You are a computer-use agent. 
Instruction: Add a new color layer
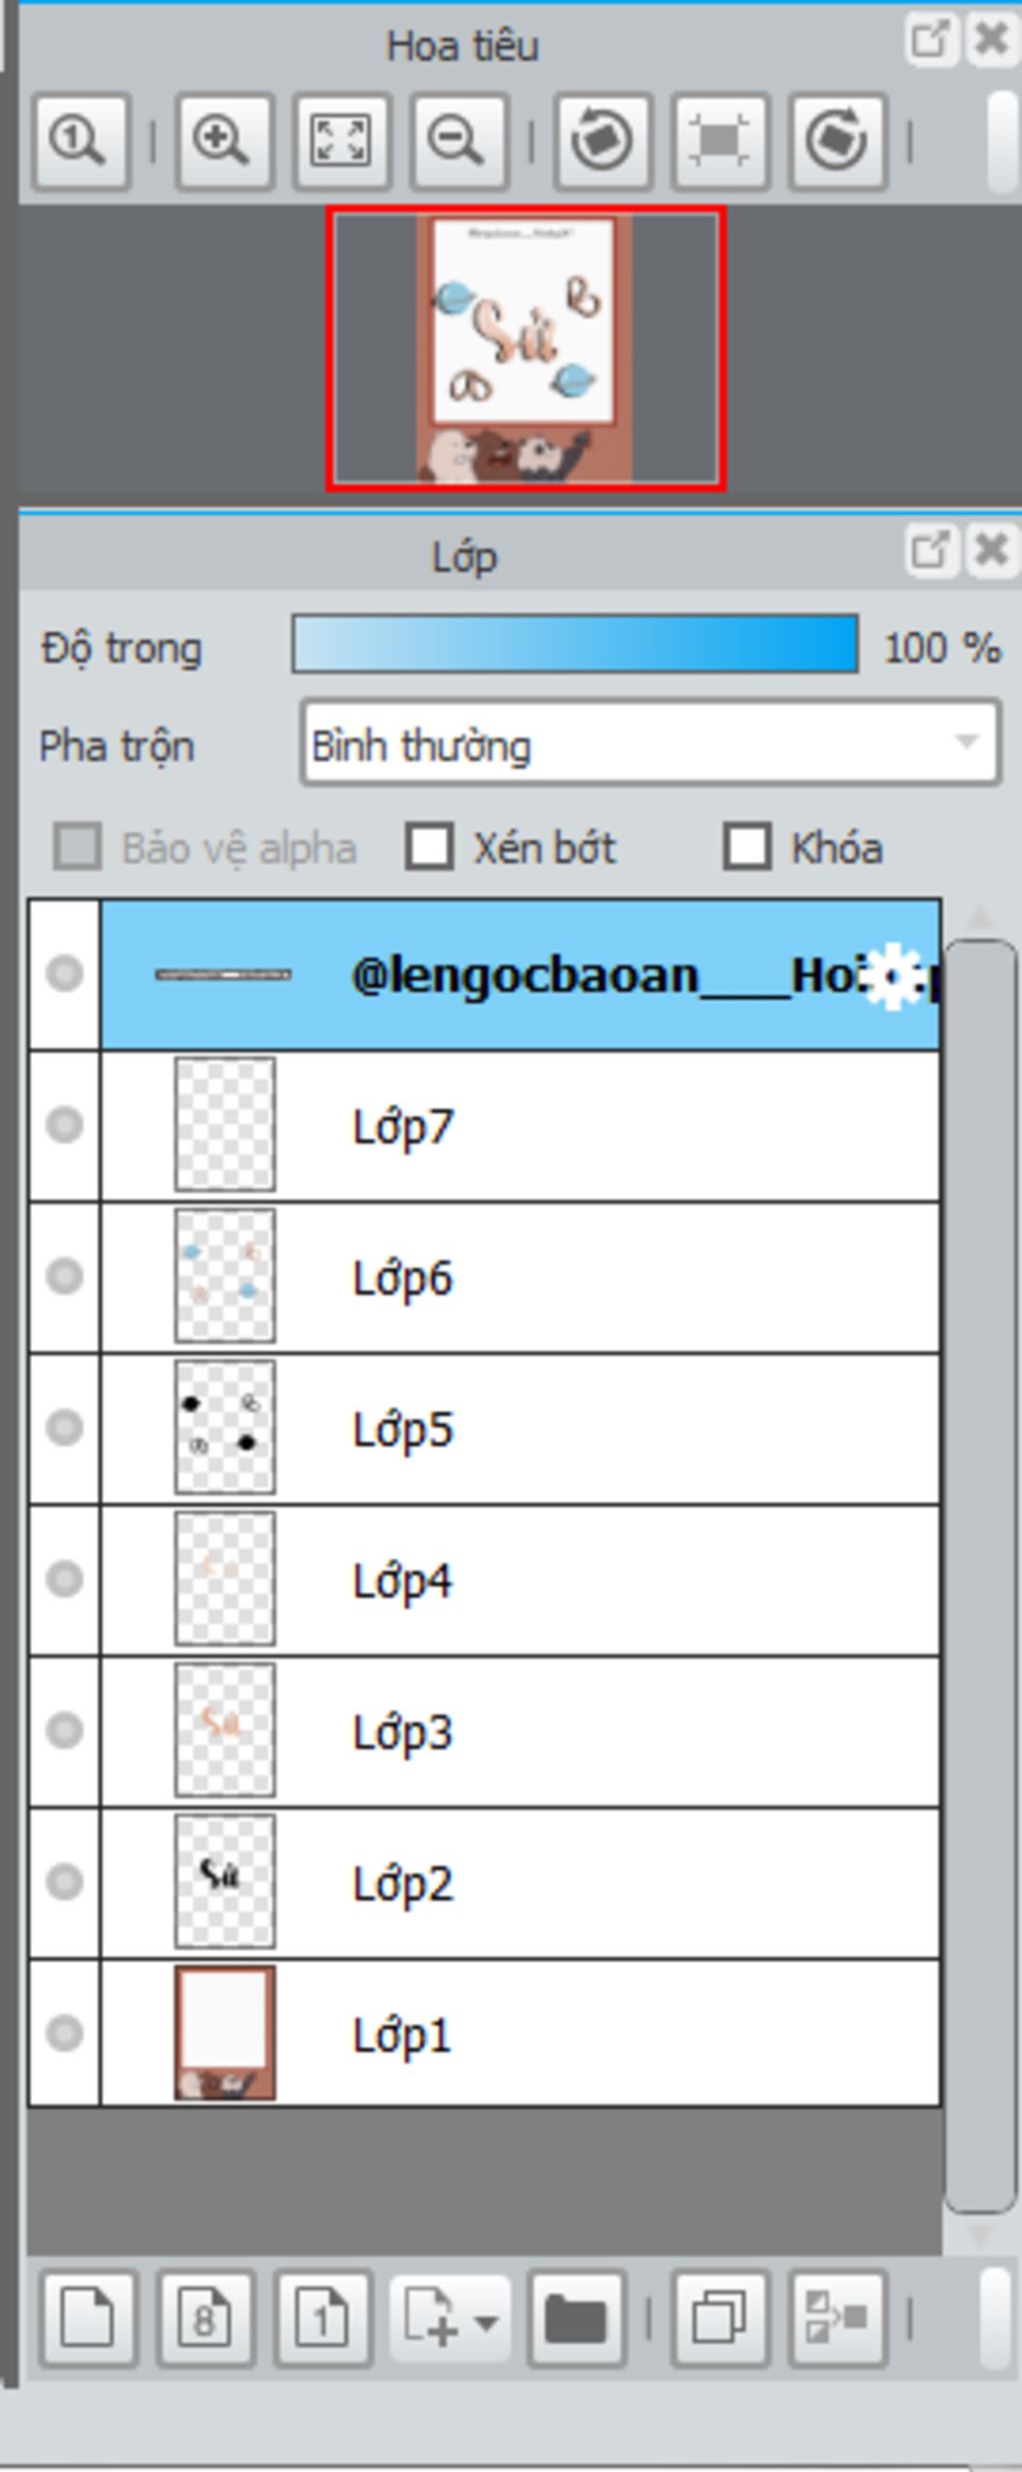pyautogui.click(x=88, y=2318)
